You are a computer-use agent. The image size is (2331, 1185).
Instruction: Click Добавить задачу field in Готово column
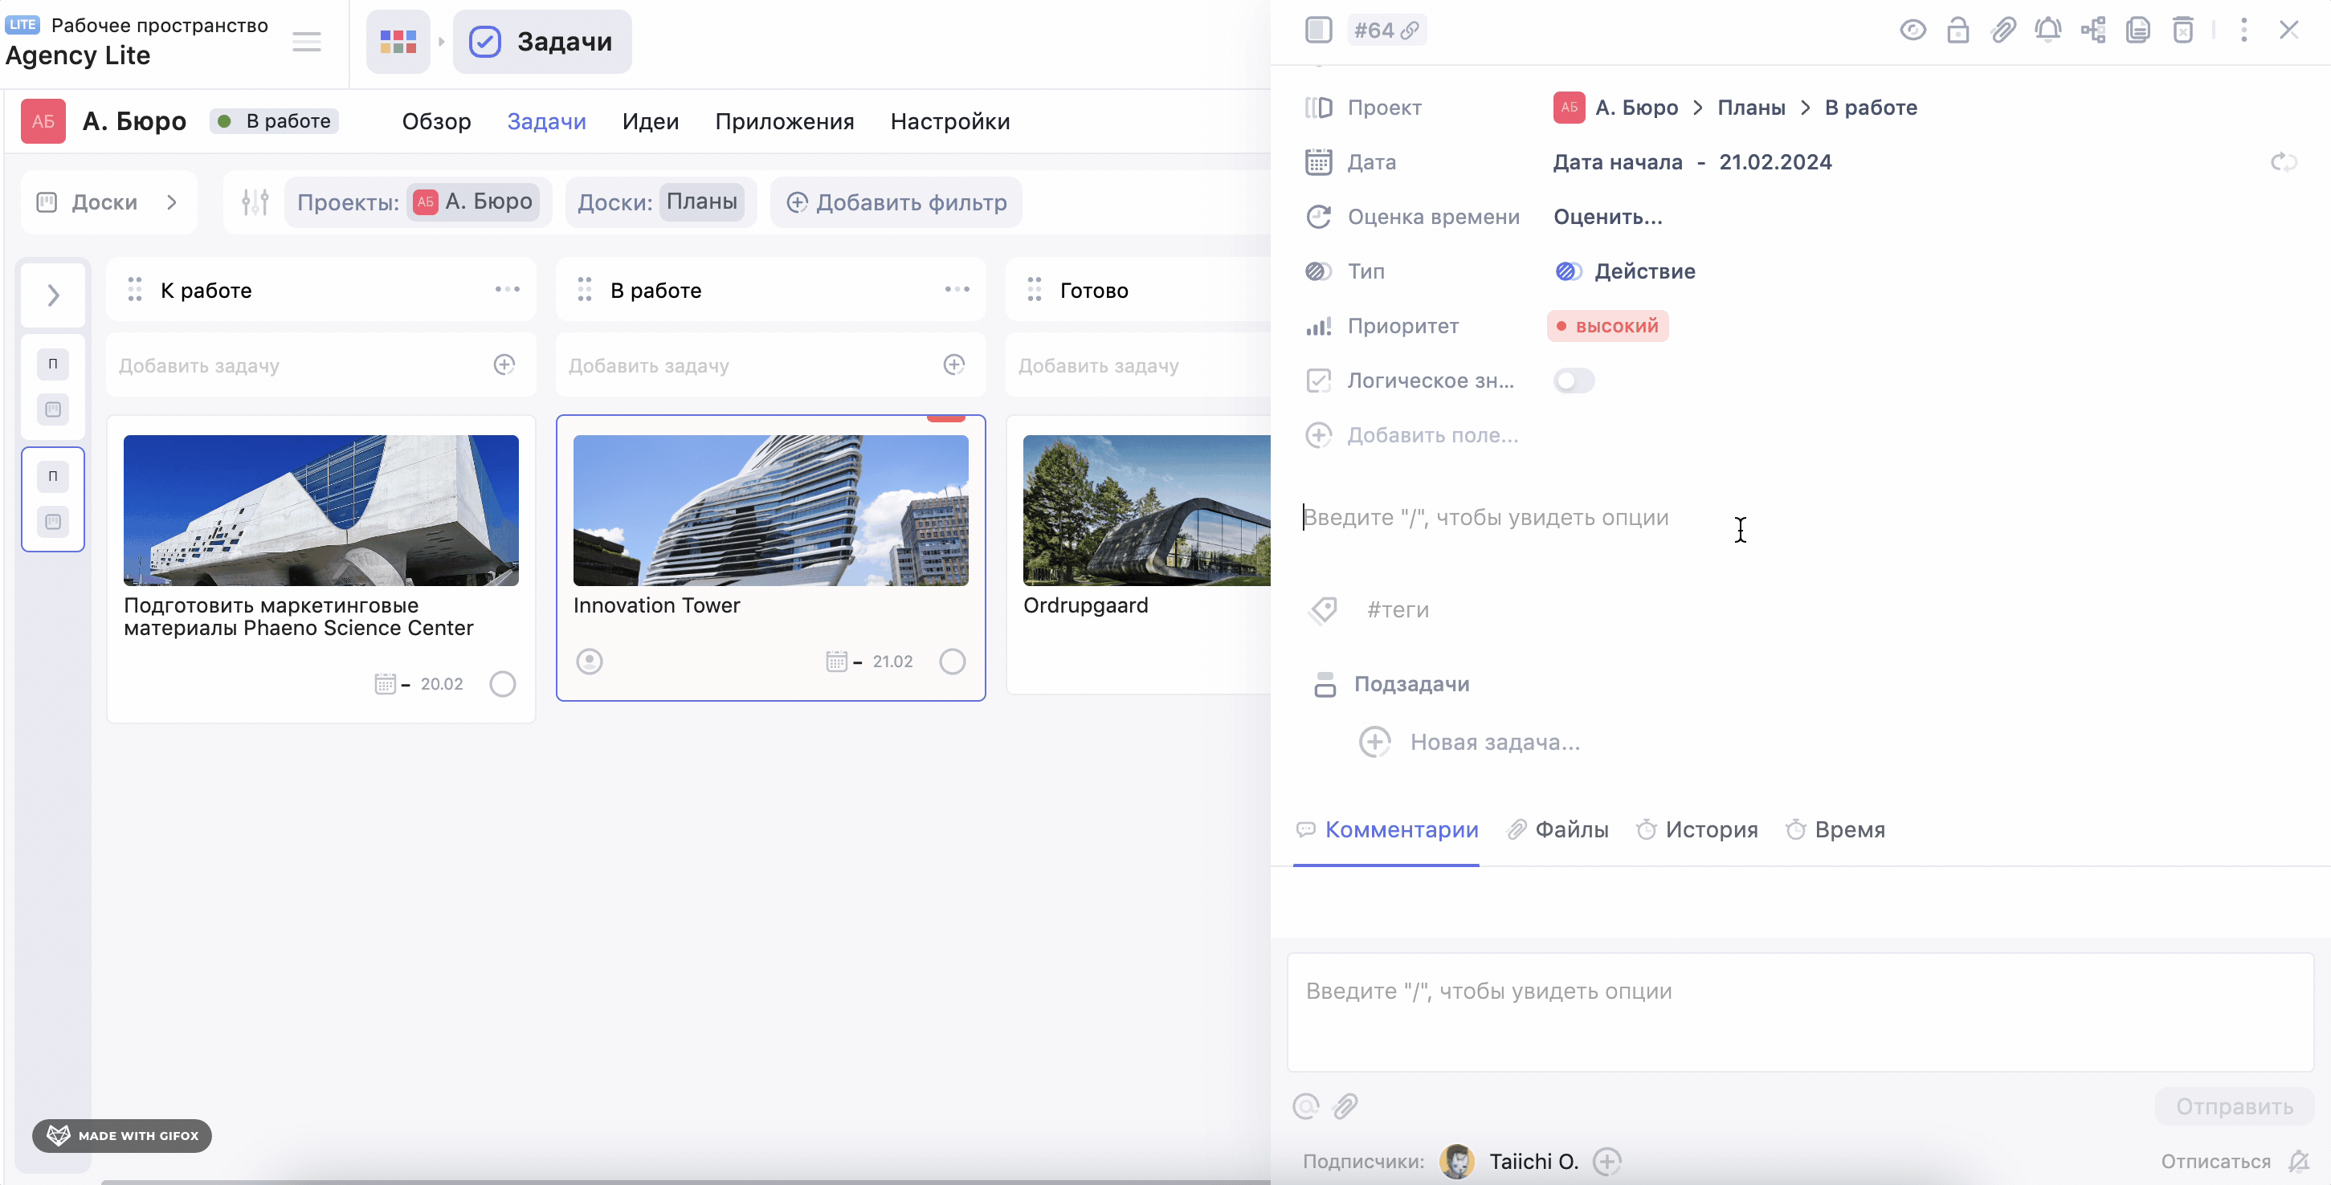(1139, 365)
